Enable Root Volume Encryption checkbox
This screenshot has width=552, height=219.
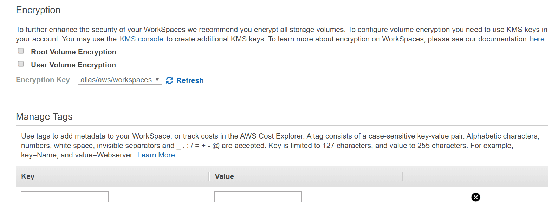21,51
